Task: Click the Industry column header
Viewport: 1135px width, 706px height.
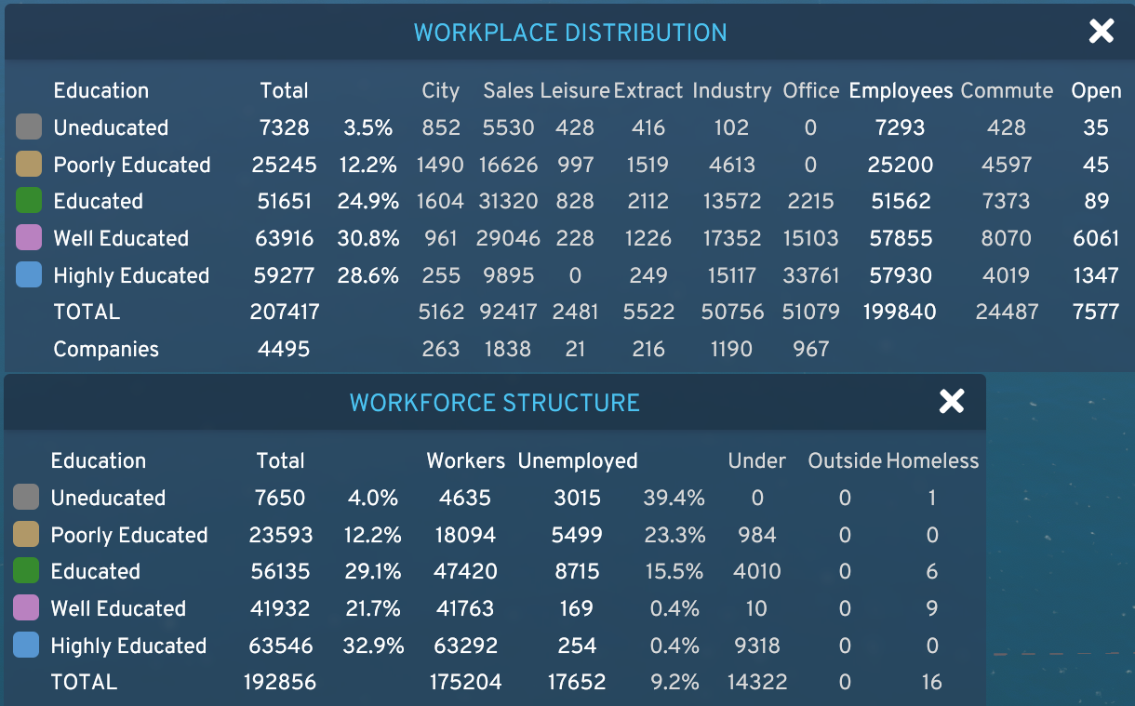Action: pyautogui.click(x=732, y=91)
